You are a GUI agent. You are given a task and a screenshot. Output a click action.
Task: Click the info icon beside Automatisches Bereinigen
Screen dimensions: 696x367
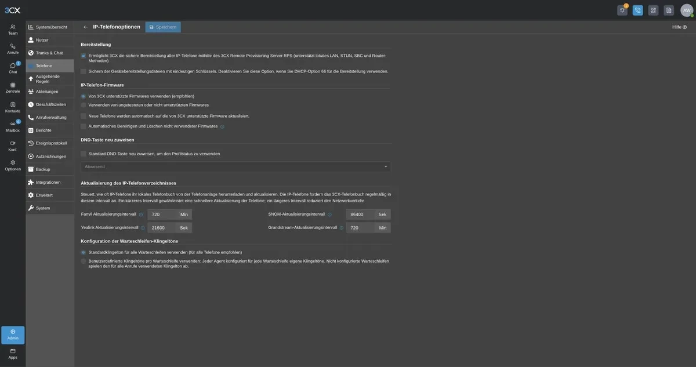[x=222, y=126]
